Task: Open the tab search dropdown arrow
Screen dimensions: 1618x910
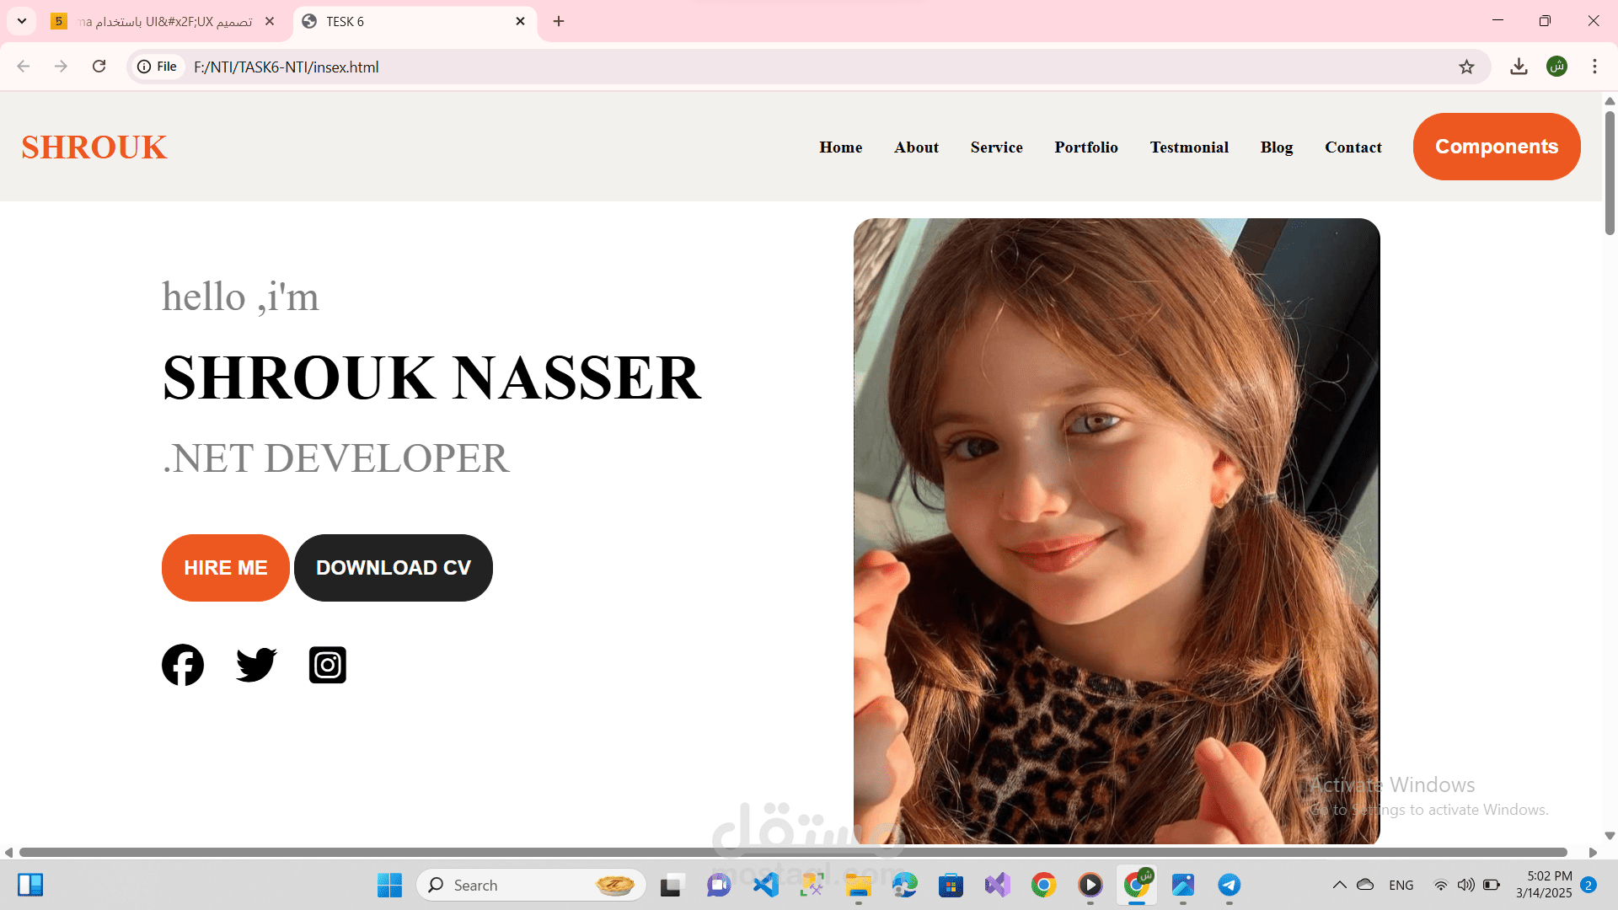Action: [21, 21]
